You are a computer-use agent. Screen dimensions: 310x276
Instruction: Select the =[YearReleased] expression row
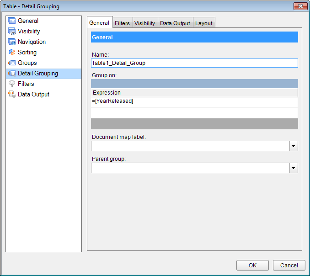[194, 102]
